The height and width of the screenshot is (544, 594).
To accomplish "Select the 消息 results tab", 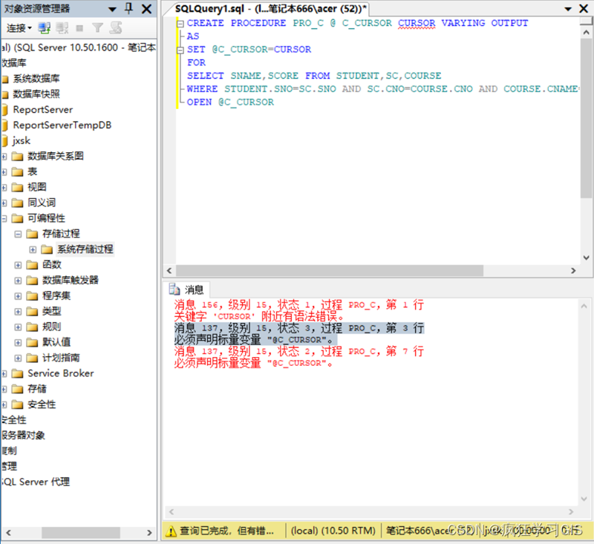I will tap(186, 289).
